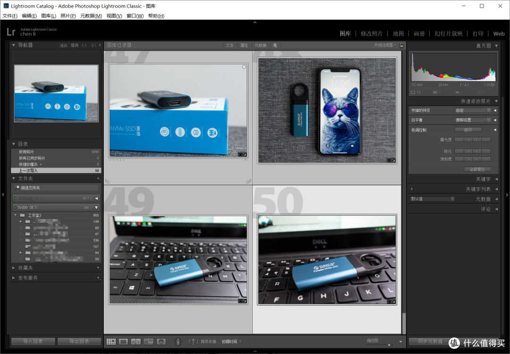Click the right panel collapse arrow
Screen dimensions: 510x354
(x=507, y=195)
